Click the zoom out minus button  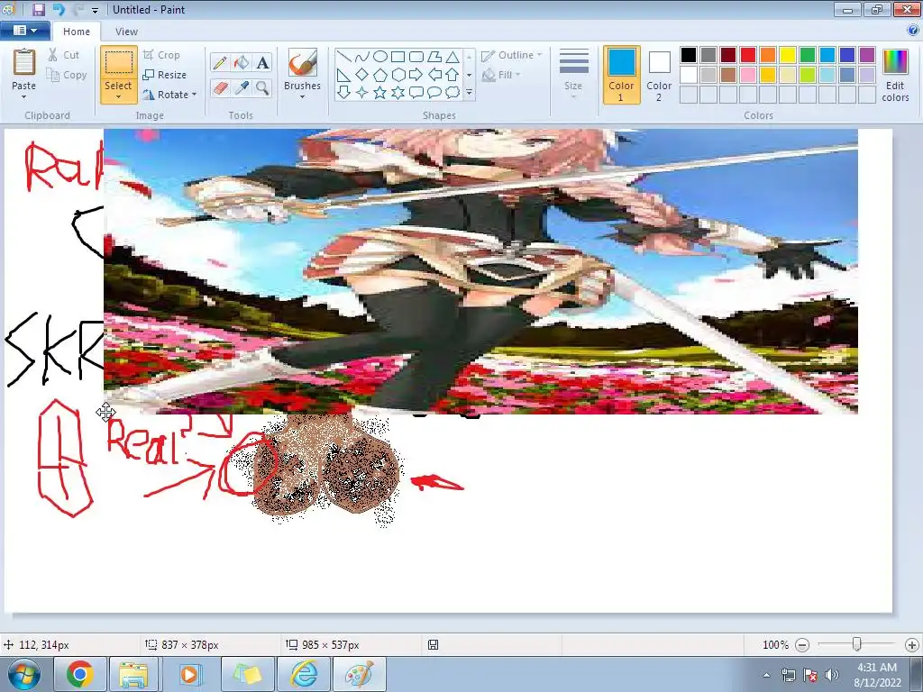click(801, 645)
